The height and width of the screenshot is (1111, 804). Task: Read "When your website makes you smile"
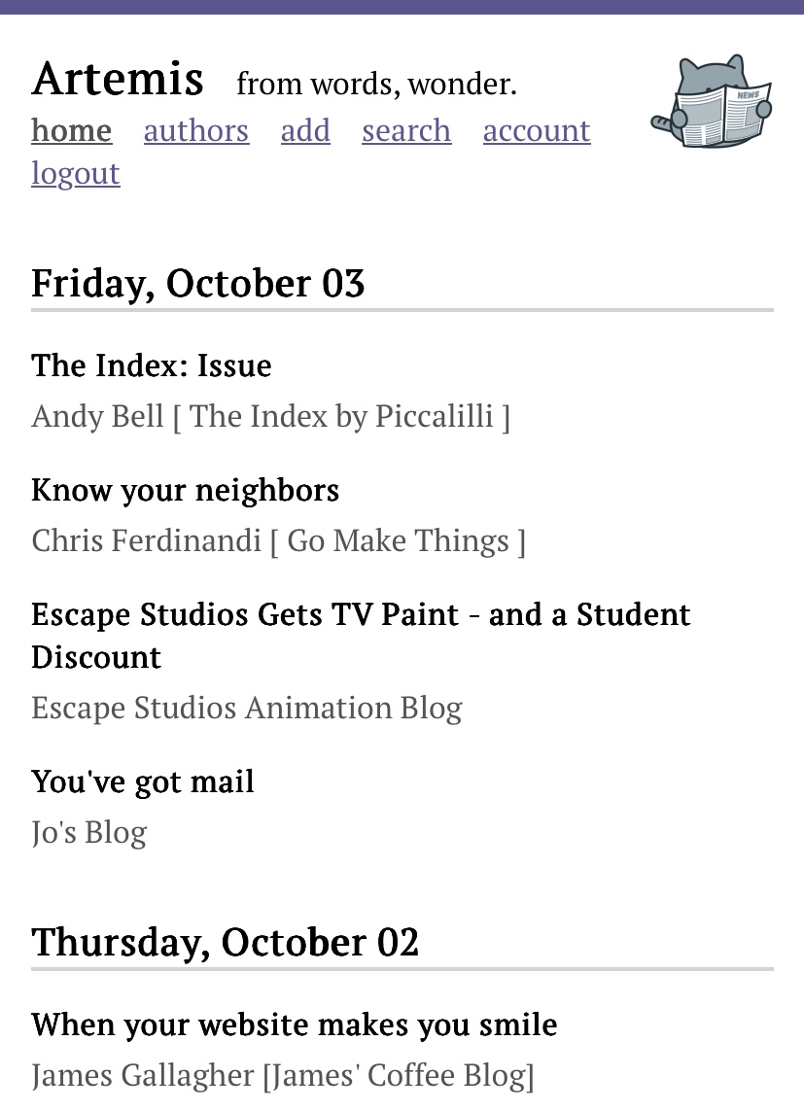[295, 1024]
